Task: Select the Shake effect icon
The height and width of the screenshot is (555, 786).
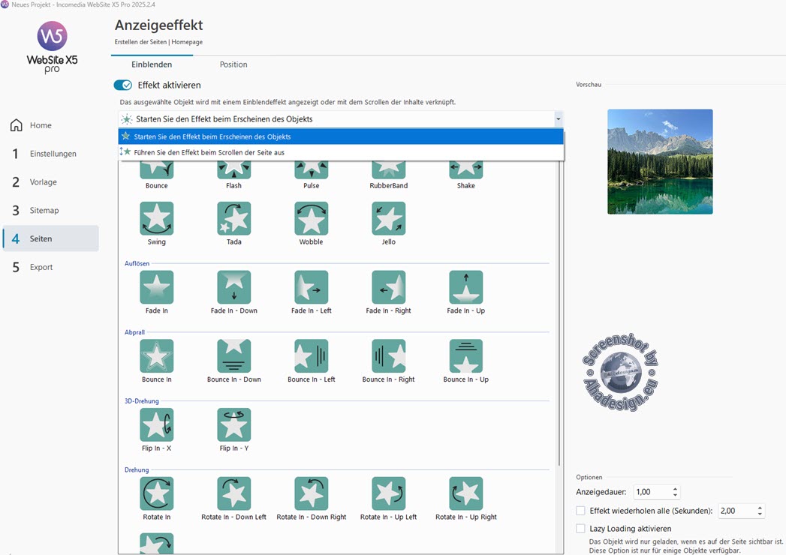Action: coord(466,170)
